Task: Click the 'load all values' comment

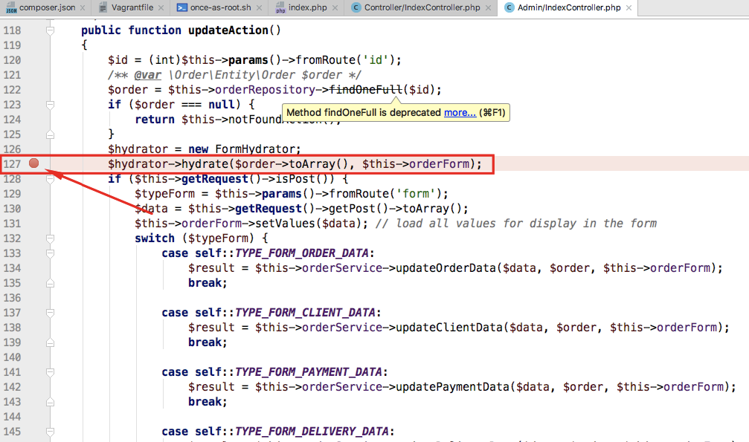Action: click(x=516, y=224)
